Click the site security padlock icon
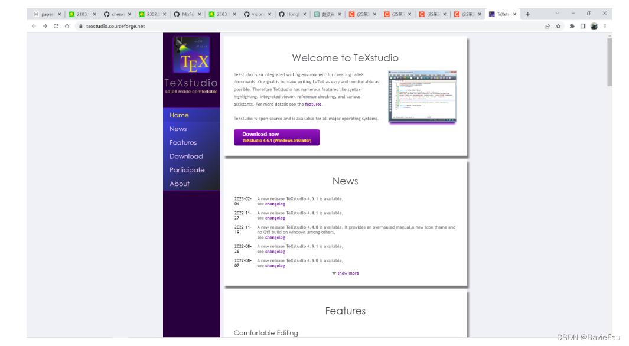The height and width of the screenshot is (346, 629). coord(80,26)
